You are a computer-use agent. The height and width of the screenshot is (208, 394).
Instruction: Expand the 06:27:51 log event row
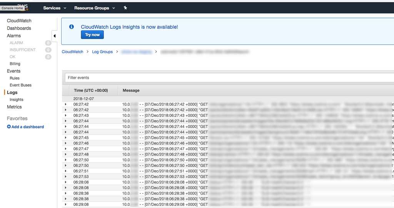(x=65, y=171)
